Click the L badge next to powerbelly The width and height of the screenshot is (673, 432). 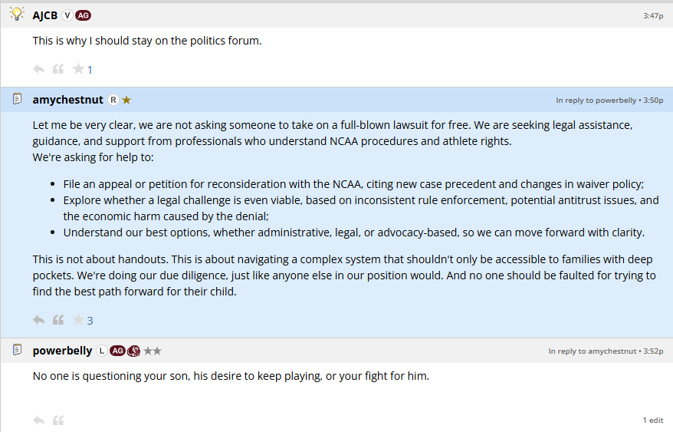[101, 351]
